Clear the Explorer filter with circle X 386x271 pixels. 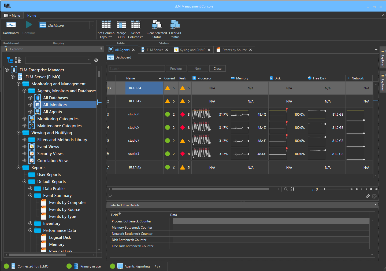[96, 60]
